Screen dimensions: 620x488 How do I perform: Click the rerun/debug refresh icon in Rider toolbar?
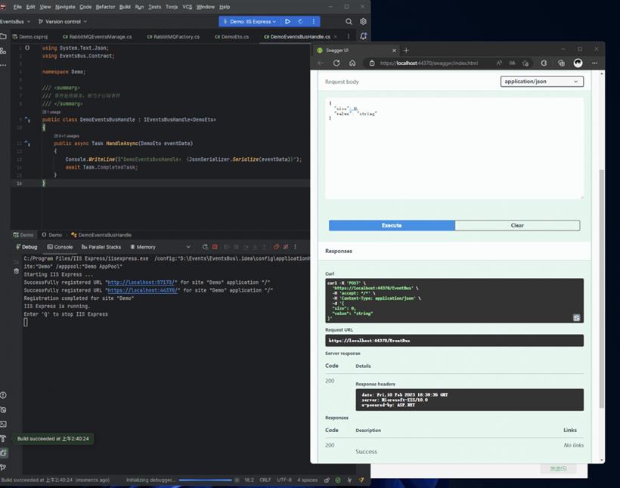[x=300, y=21]
